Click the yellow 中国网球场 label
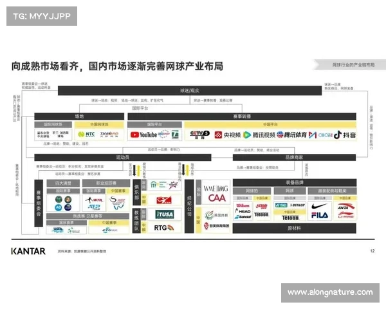Image resolution: width=386 pixels, height=309 pixels. pos(99,124)
